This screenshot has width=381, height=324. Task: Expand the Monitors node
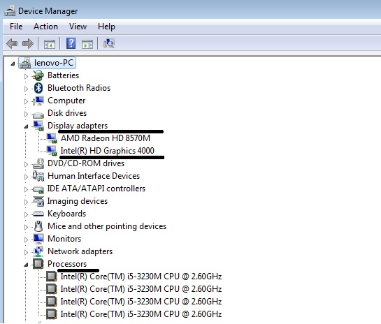point(26,240)
